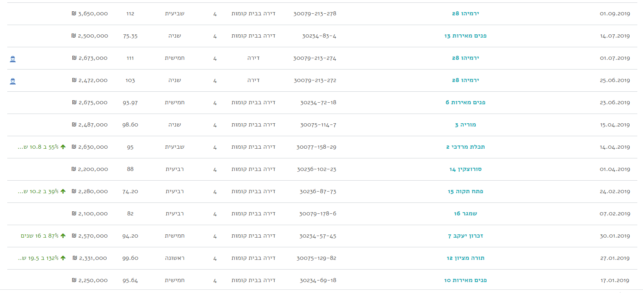This screenshot has width=643, height=293.
Task: Open the פתח תקוה 15 address link
Action: coord(465,192)
